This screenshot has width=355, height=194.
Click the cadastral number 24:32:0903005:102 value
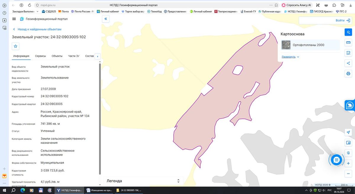click(x=54, y=96)
